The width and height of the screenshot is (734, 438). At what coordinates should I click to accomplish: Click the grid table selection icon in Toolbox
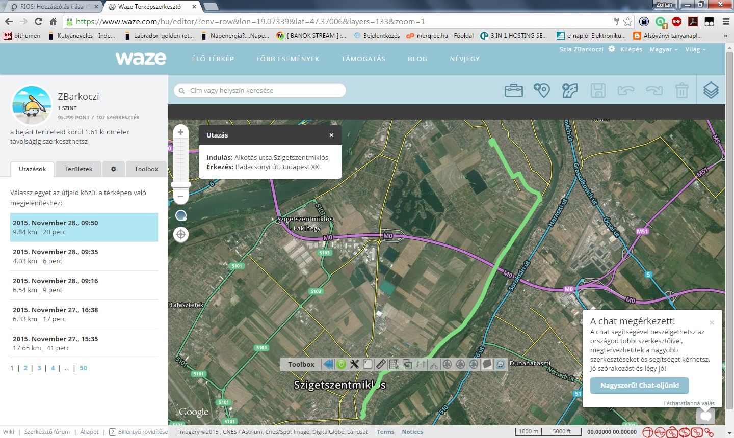click(x=394, y=364)
